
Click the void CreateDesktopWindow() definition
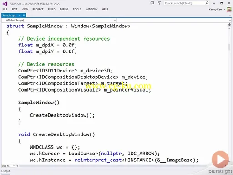[56, 134]
